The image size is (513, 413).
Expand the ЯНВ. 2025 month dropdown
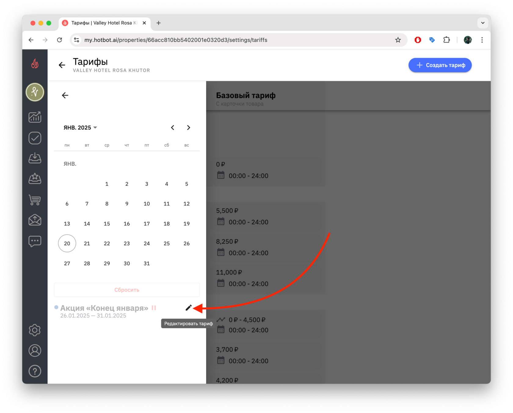[x=80, y=127]
